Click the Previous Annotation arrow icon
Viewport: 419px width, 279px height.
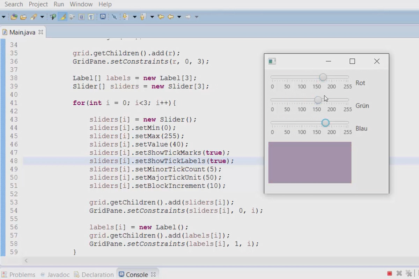click(x=143, y=17)
